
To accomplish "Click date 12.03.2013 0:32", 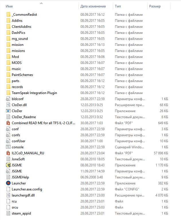I will [x=92, y=117].
